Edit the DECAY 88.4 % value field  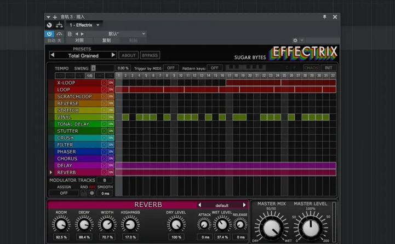point(84,237)
